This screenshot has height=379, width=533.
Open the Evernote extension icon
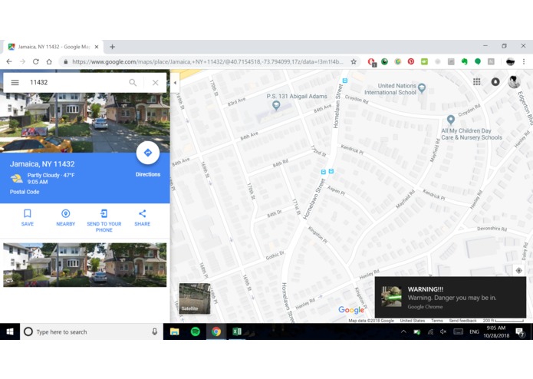coord(464,61)
